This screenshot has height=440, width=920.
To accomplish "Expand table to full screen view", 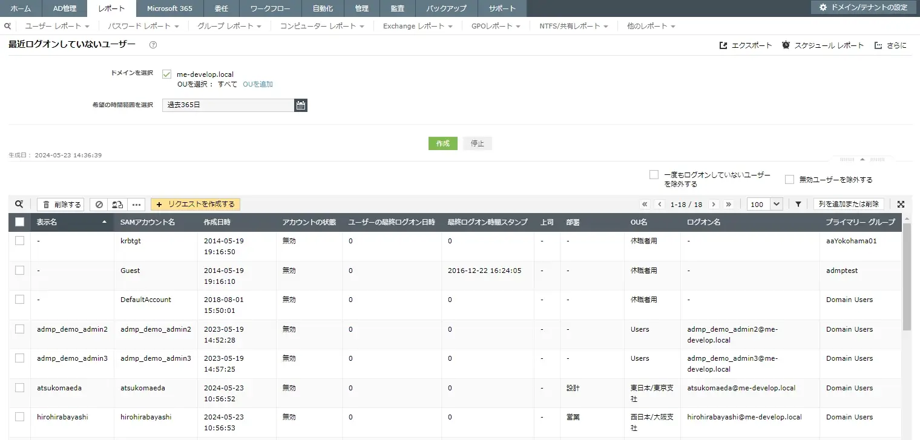I will 901,205.
